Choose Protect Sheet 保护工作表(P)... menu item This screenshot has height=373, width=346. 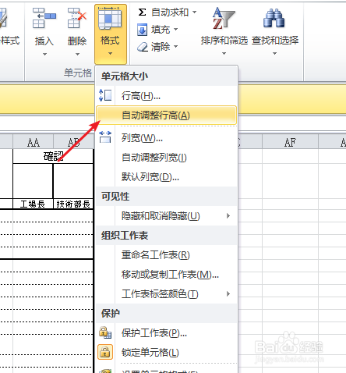click(166, 333)
